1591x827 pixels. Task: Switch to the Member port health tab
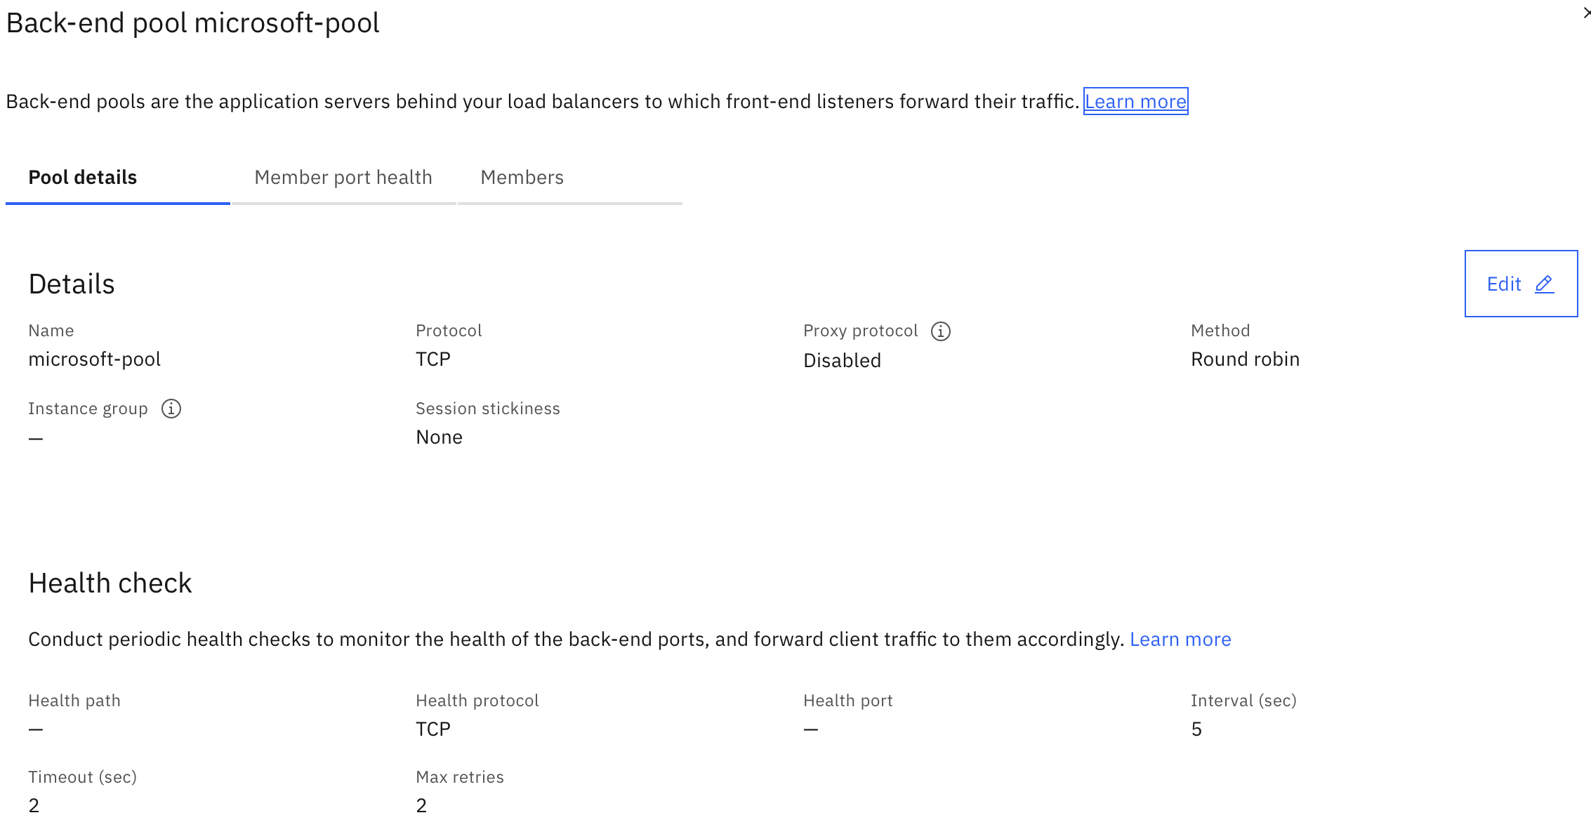(343, 177)
